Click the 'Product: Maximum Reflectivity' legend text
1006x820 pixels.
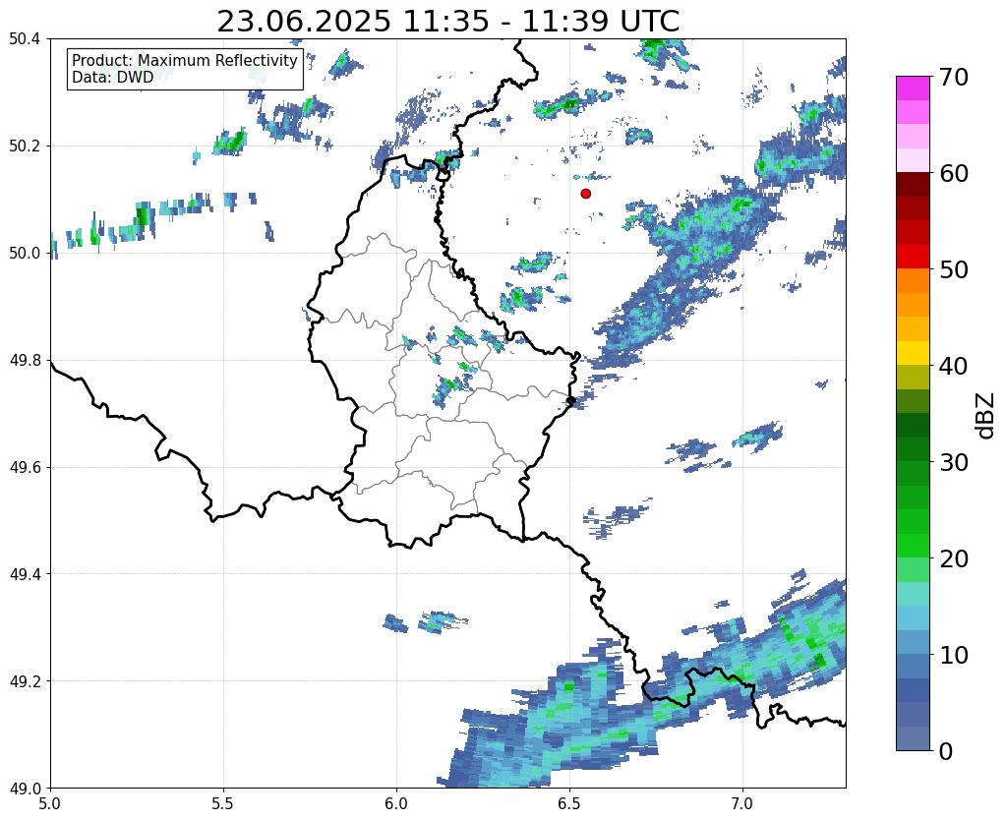185,60
